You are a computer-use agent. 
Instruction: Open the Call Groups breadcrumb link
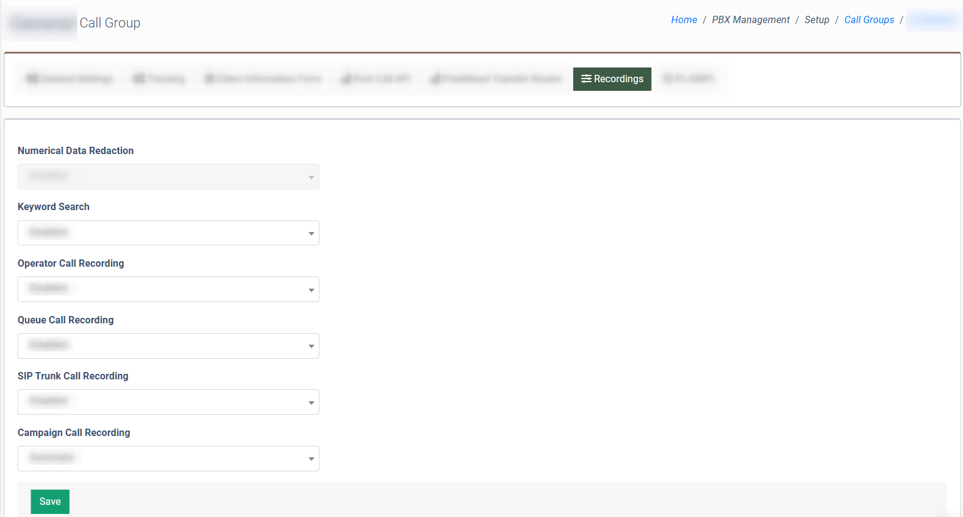pyautogui.click(x=868, y=20)
